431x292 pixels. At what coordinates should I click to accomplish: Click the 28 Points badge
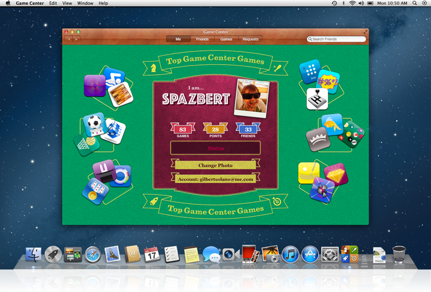215,130
